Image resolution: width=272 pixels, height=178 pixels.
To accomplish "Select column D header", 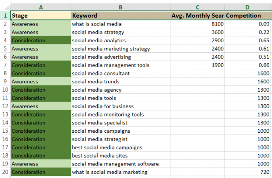I will [247, 7].
